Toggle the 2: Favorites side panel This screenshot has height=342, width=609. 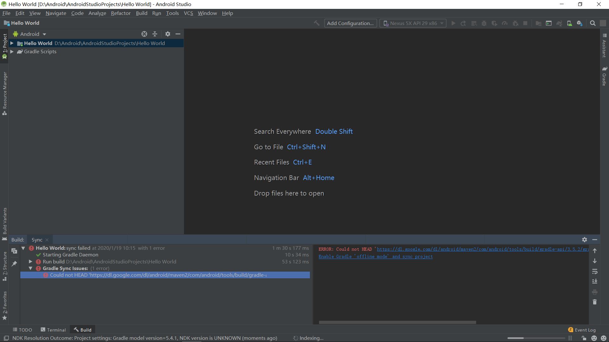[4, 306]
